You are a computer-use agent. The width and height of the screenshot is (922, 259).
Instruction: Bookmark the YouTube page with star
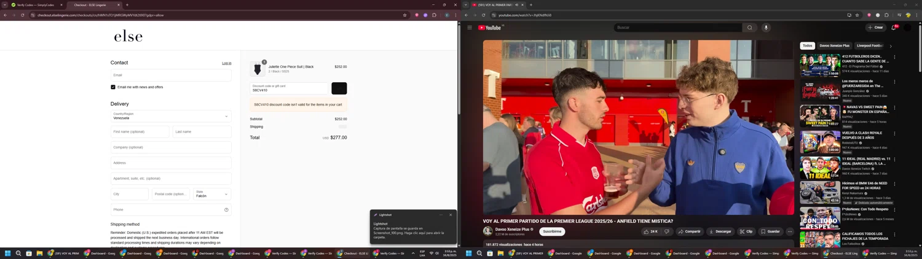point(857,15)
